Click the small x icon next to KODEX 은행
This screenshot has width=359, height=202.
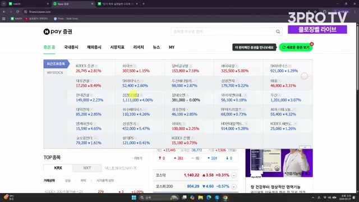point(192,138)
